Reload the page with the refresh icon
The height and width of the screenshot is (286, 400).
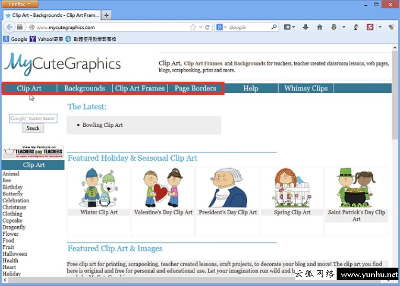pos(207,27)
